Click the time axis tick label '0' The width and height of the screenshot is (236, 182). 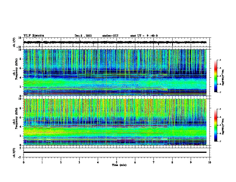click(x=24, y=162)
